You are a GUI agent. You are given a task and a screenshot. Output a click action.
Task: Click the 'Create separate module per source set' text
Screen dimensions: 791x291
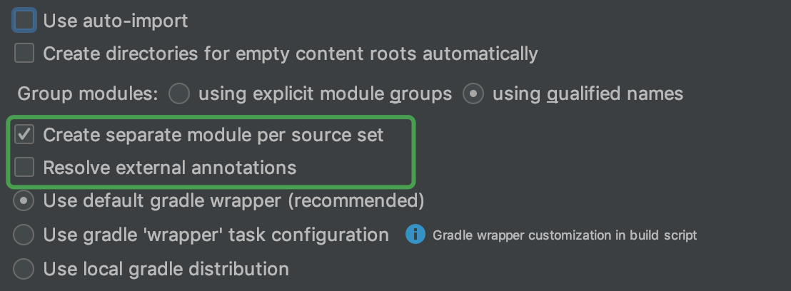[x=213, y=135]
